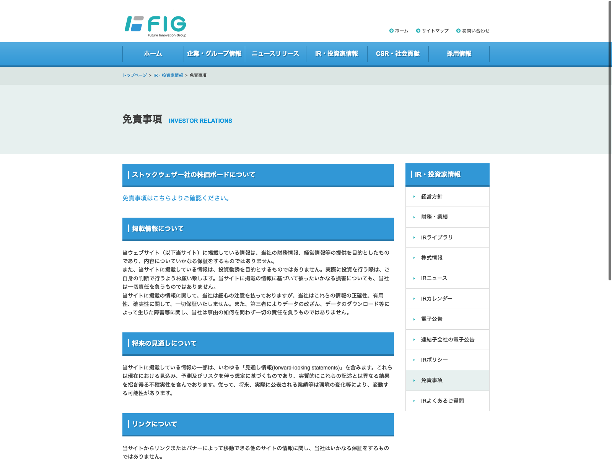
Task: Click トップページ in the breadcrumb
Action: point(135,75)
